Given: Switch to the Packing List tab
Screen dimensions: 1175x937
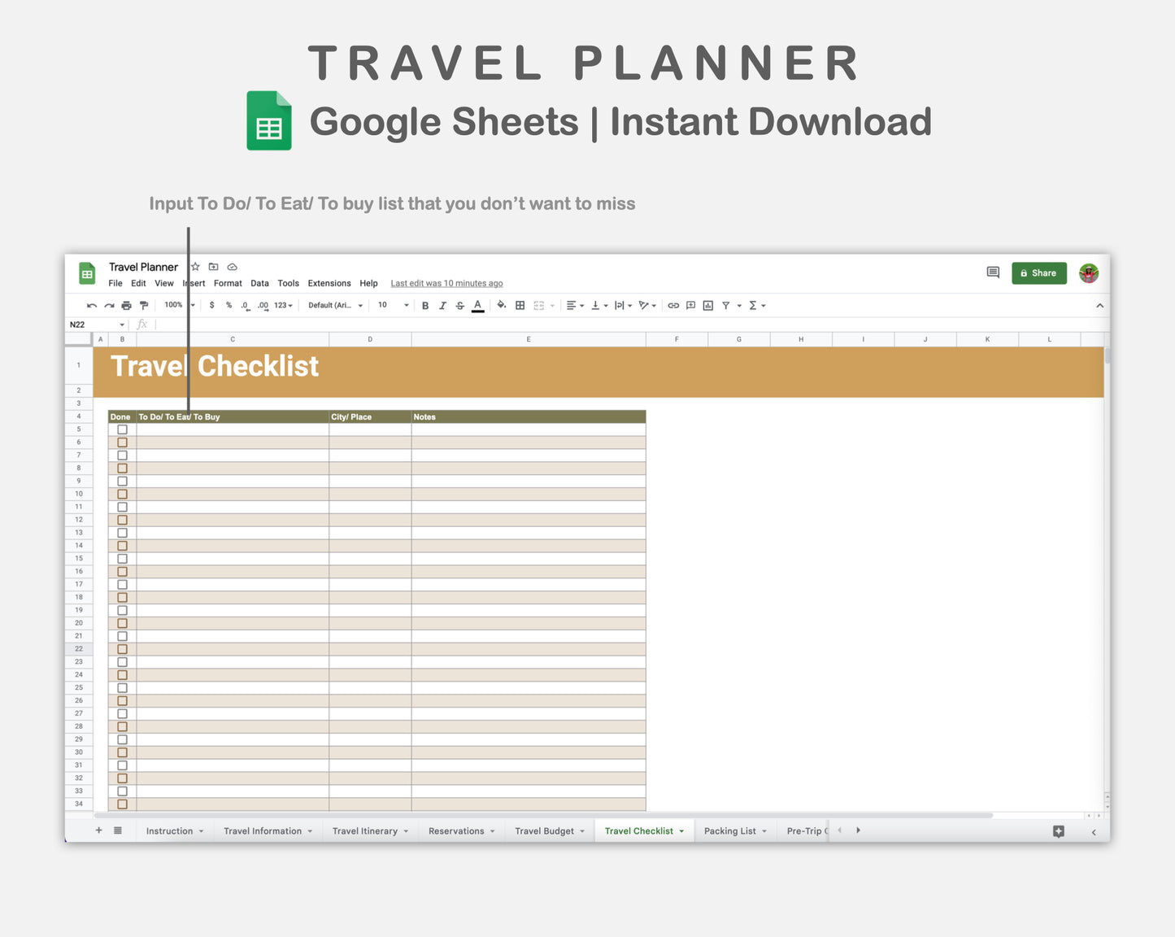Looking at the screenshot, I should [730, 830].
